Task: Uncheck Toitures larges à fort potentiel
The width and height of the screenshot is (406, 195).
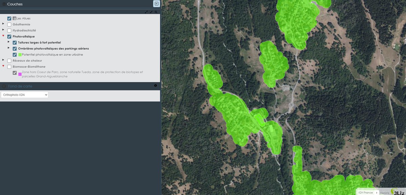Action: [15, 43]
